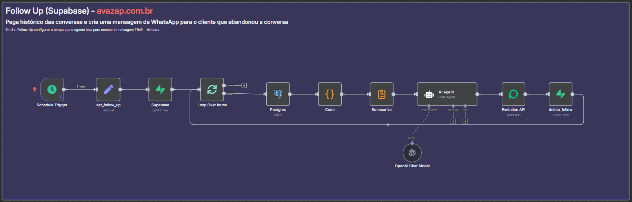This screenshot has width=632, height=202.
Task: Click the Chat Model connector diamond
Action: (429, 106)
